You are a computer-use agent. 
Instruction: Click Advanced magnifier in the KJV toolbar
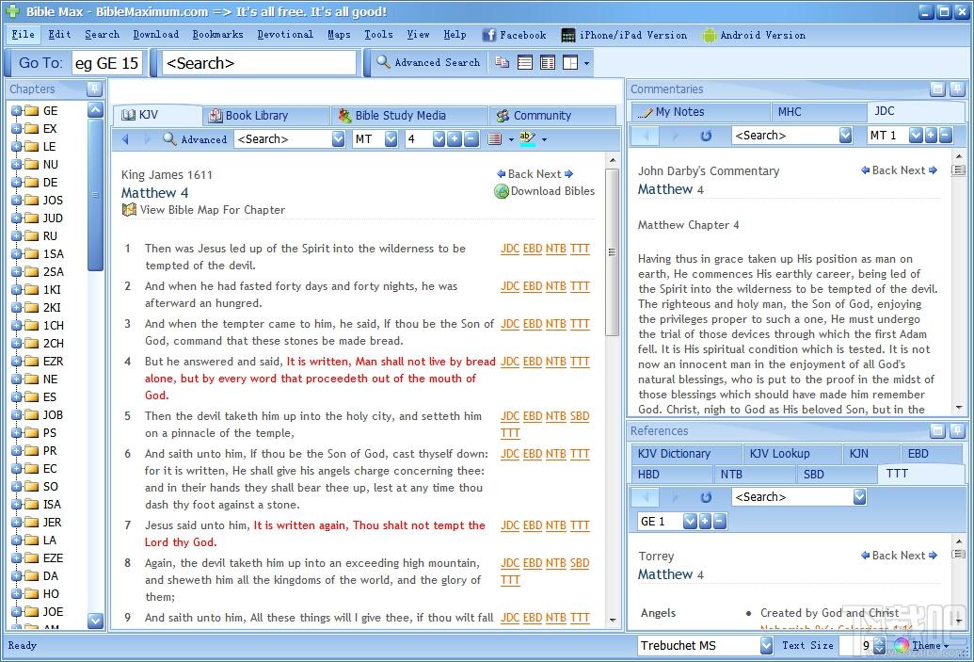coord(195,139)
